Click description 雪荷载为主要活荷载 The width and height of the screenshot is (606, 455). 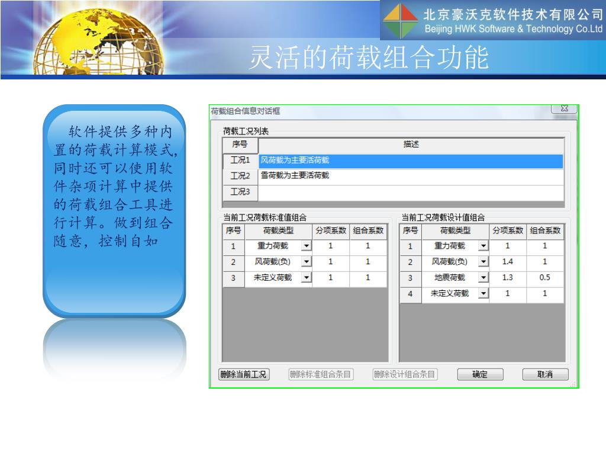411,176
